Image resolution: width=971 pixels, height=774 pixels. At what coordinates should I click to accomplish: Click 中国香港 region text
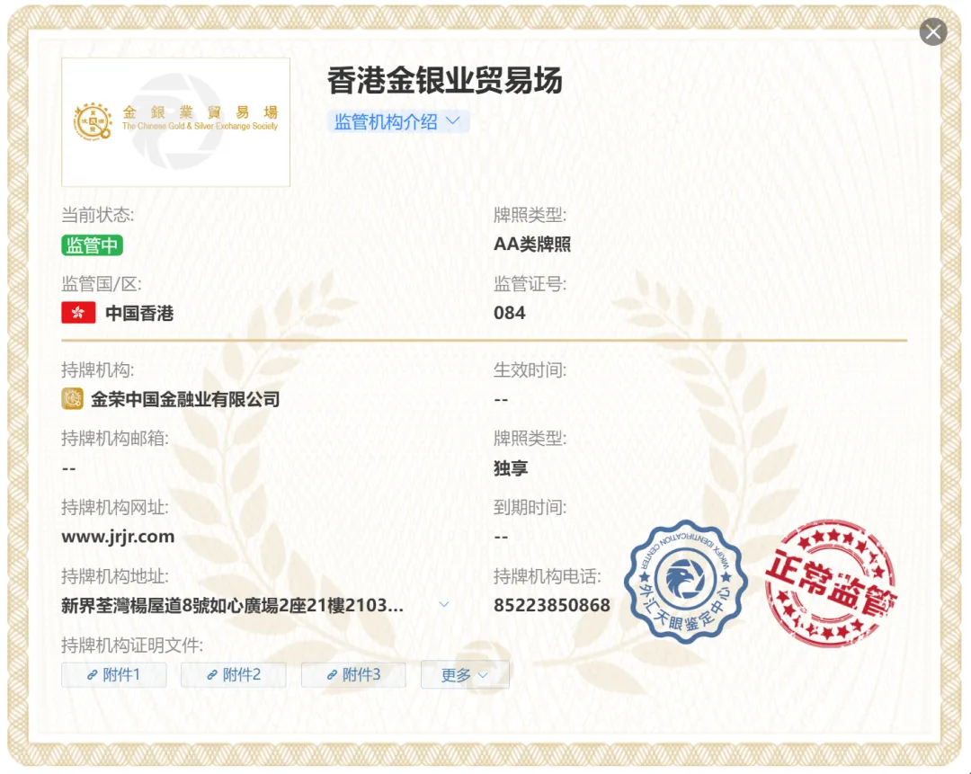(x=139, y=314)
